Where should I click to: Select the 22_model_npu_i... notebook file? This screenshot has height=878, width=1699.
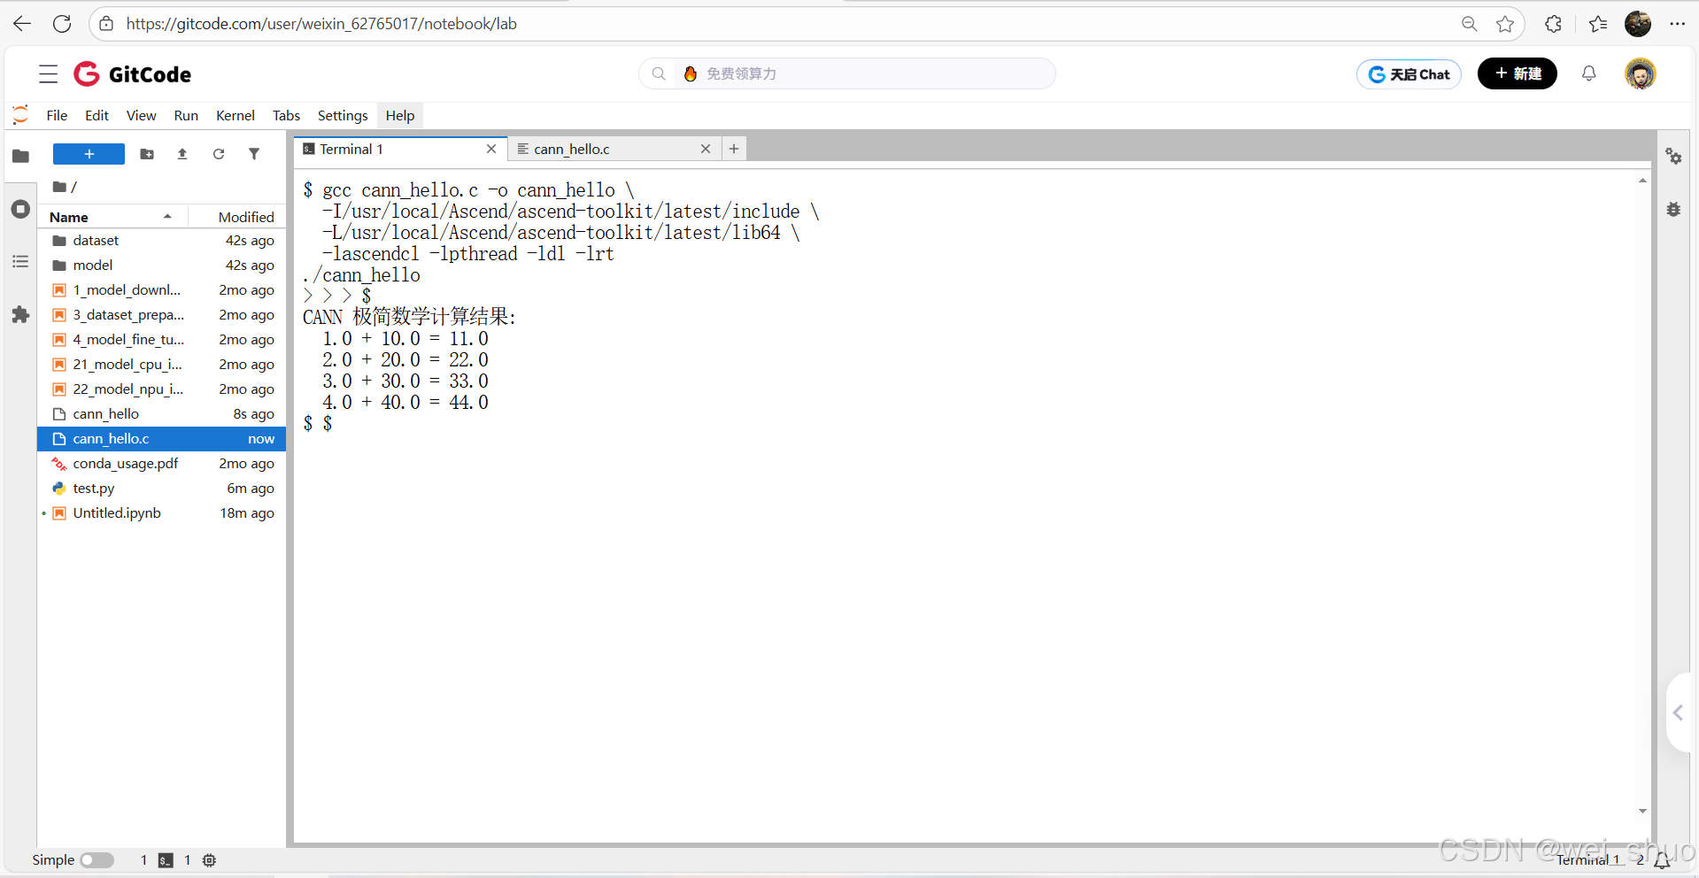point(162,389)
